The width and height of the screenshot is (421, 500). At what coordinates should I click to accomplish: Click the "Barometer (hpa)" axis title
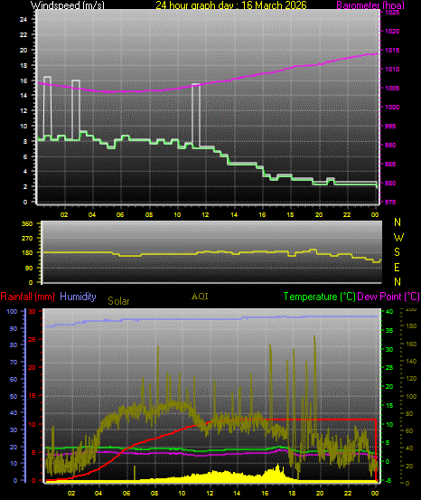point(370,5)
